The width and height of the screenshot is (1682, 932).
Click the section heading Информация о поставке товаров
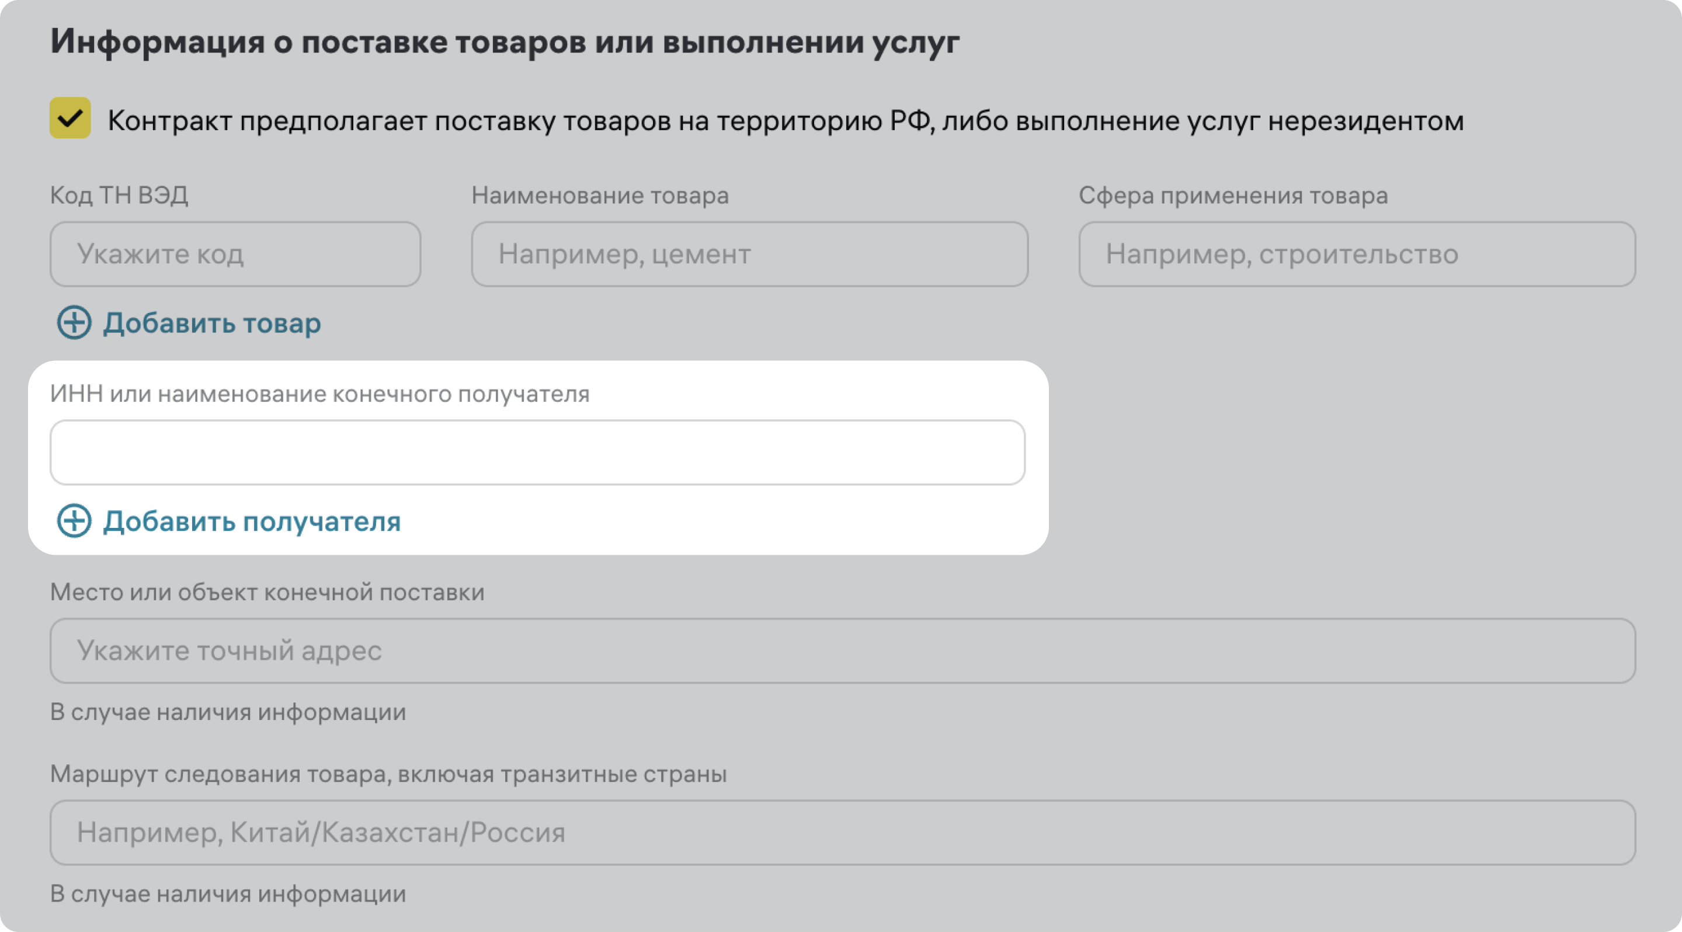504,42
